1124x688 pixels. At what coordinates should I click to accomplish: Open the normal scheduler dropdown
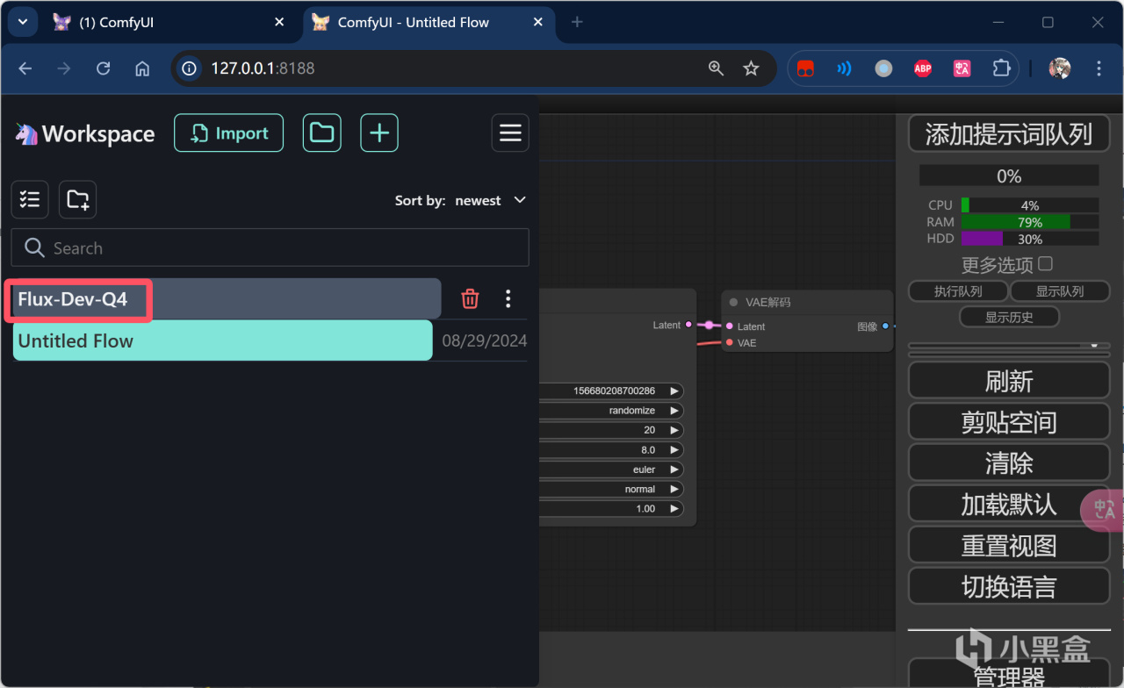pyautogui.click(x=611, y=489)
